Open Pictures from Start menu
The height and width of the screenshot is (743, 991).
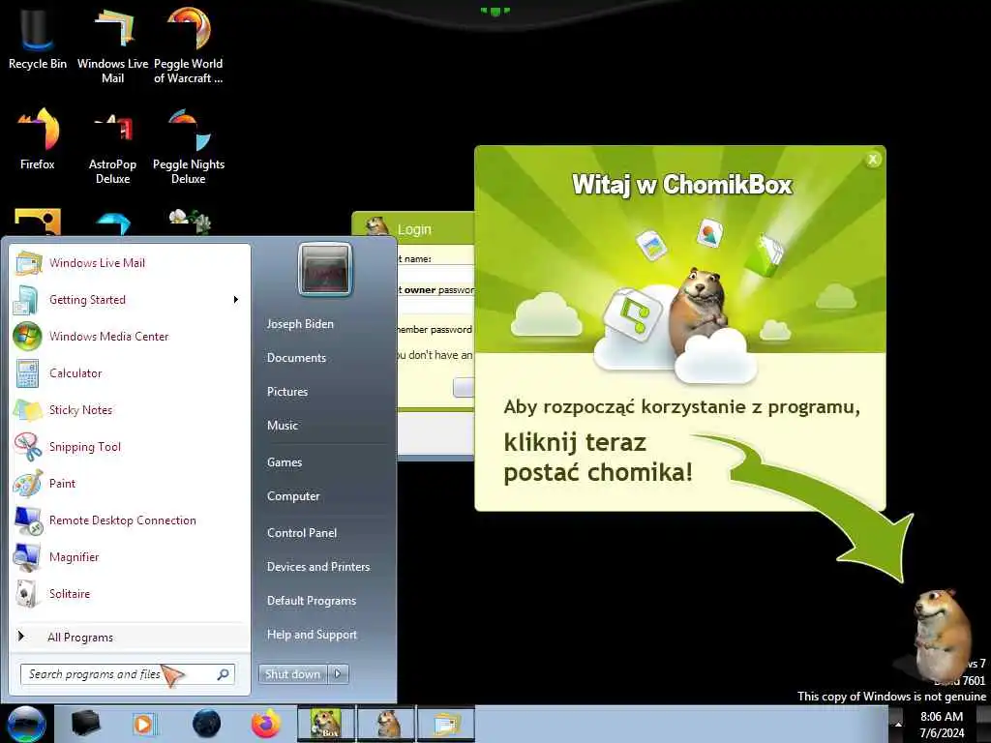point(325,392)
